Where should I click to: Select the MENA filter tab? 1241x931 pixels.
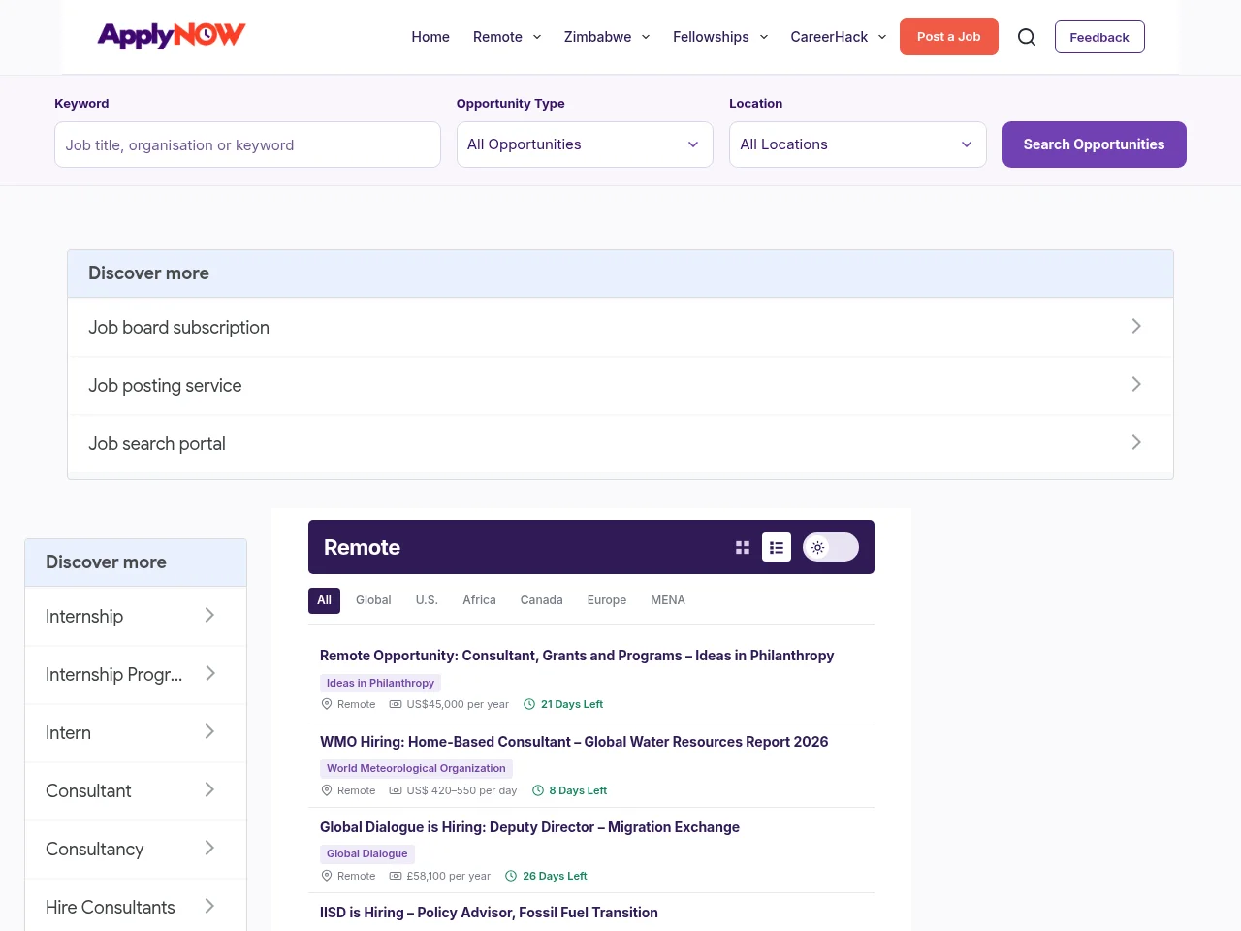coord(668,600)
